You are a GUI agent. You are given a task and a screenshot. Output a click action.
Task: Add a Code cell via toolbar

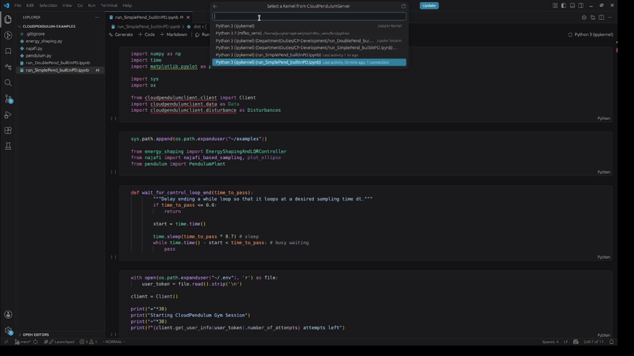tap(146, 35)
